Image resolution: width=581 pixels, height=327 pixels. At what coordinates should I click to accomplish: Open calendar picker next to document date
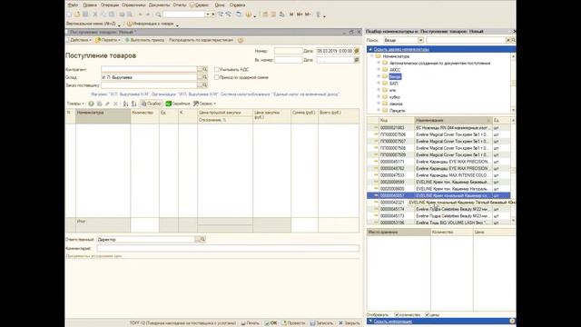pyautogui.click(x=357, y=51)
